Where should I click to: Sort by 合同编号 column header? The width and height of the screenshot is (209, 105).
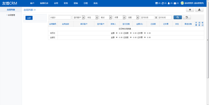pyautogui.click(x=53, y=24)
